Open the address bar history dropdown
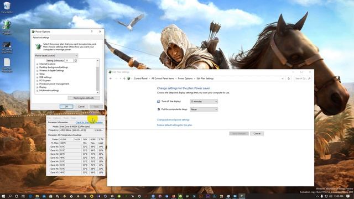The image size is (354, 199). pos(283,78)
